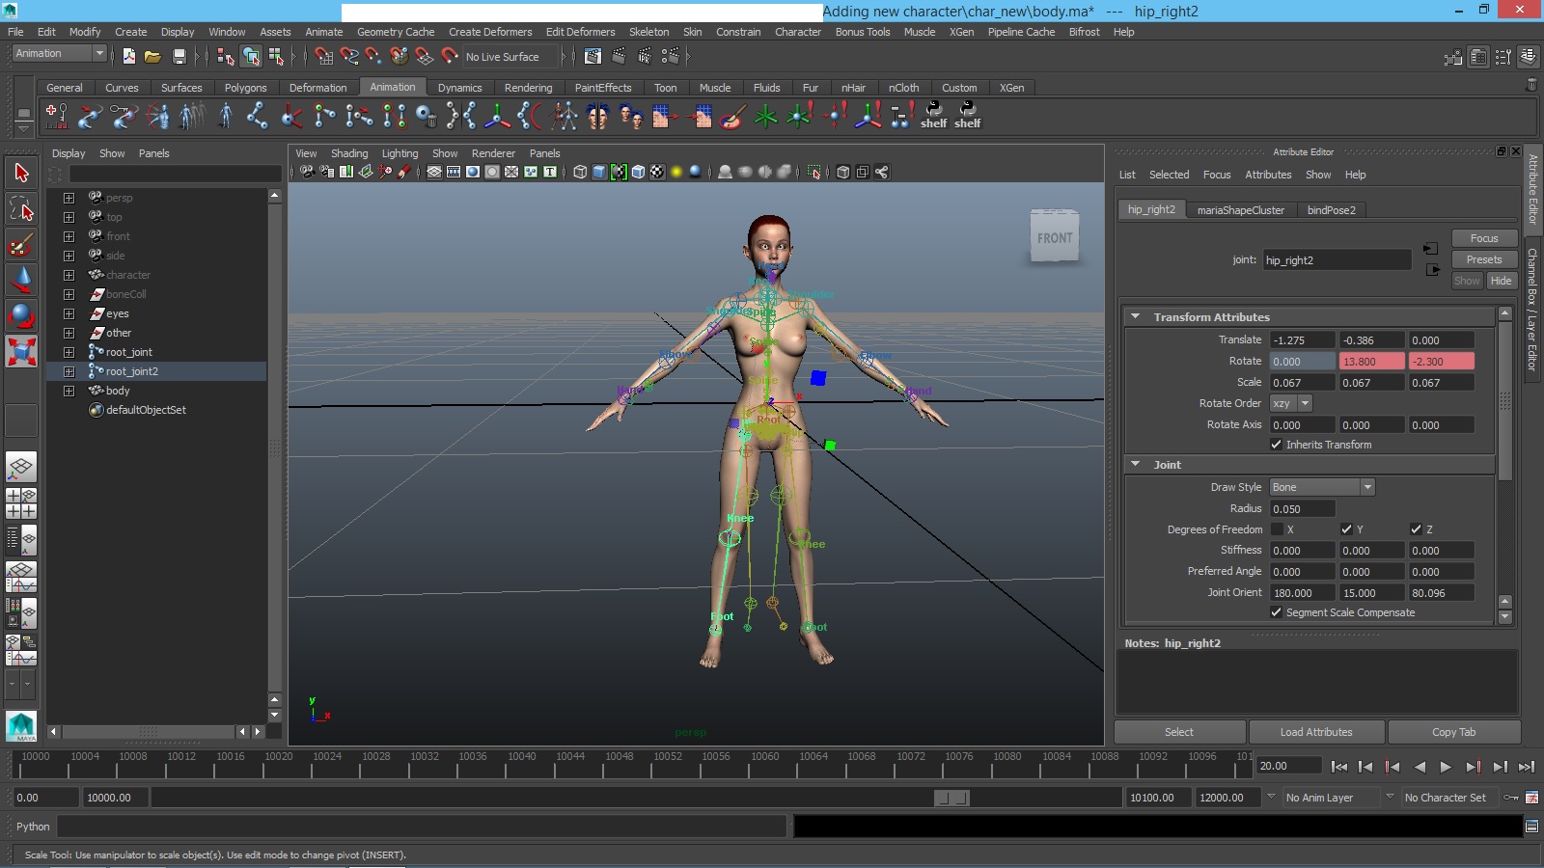Click the Presets button

click(x=1484, y=259)
